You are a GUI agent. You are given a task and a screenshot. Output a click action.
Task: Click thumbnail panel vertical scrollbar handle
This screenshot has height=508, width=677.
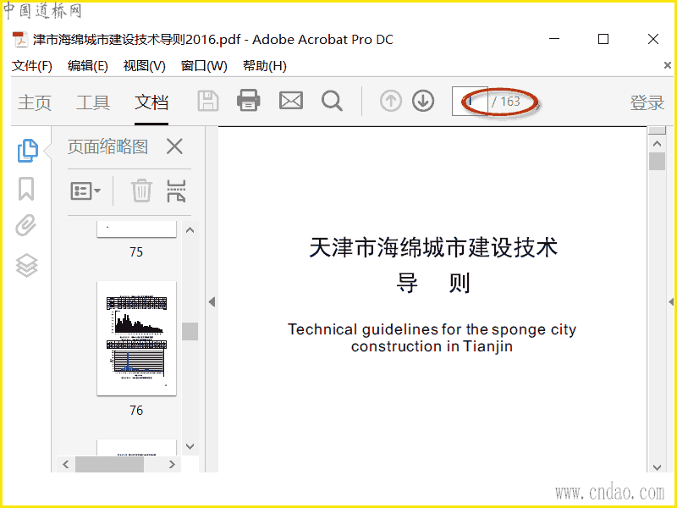pyautogui.click(x=190, y=331)
